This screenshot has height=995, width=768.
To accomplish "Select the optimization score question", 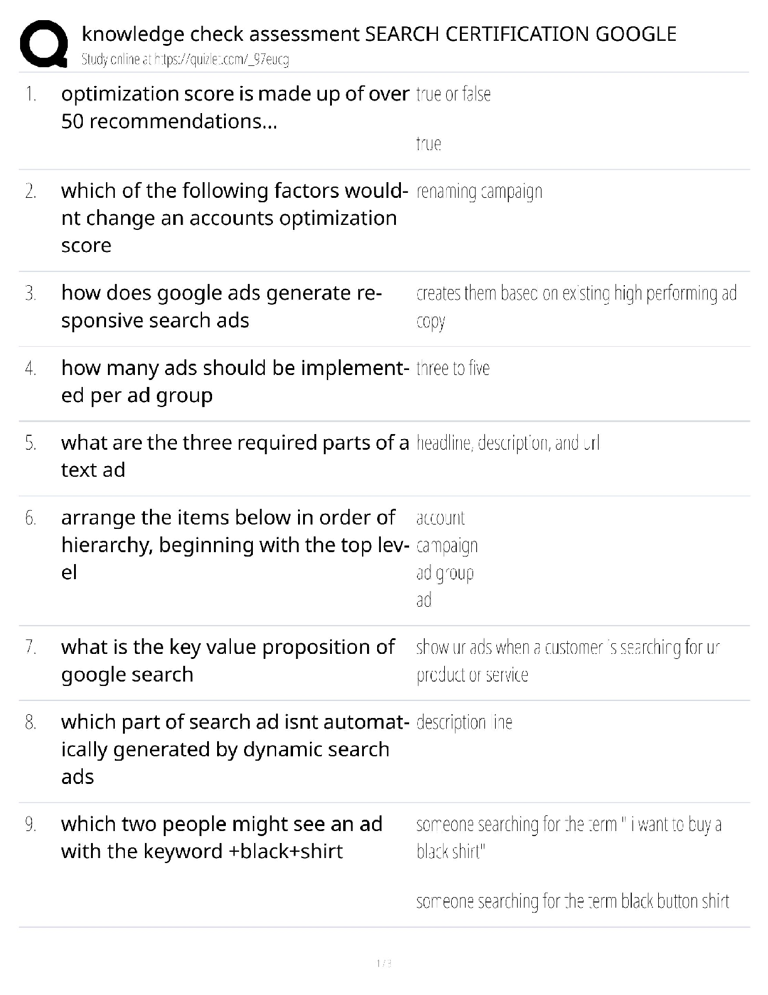I will click(x=235, y=107).
